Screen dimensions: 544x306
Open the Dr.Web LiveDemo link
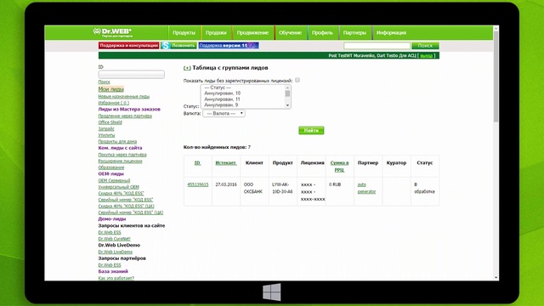tap(116, 252)
